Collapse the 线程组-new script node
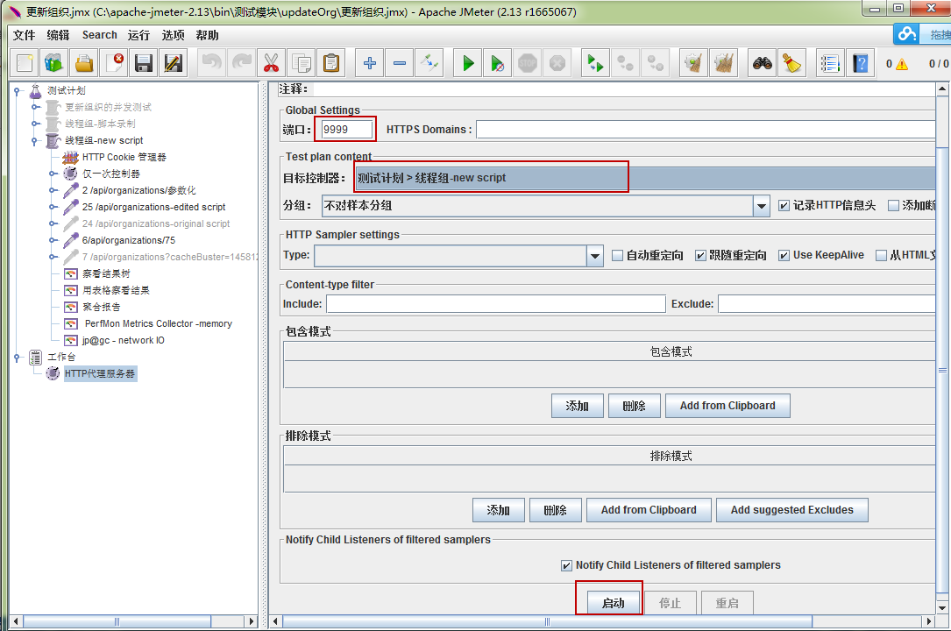951x631 pixels. tap(34, 140)
